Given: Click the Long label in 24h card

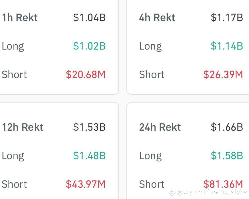Looking at the screenshot, I should click(x=151, y=156).
